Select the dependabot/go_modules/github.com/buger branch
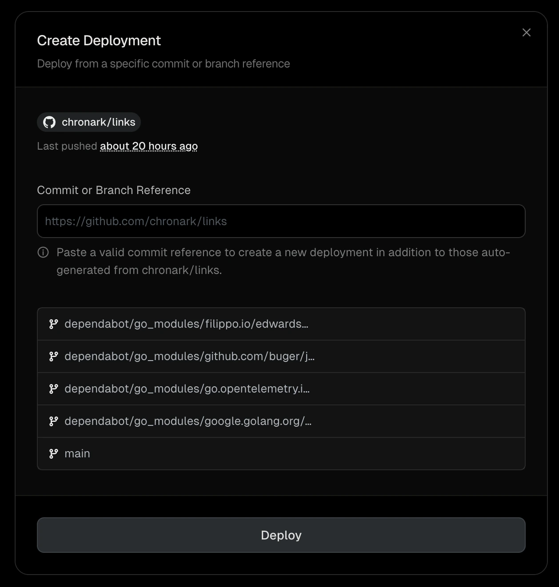This screenshot has width=559, height=587. (189, 356)
